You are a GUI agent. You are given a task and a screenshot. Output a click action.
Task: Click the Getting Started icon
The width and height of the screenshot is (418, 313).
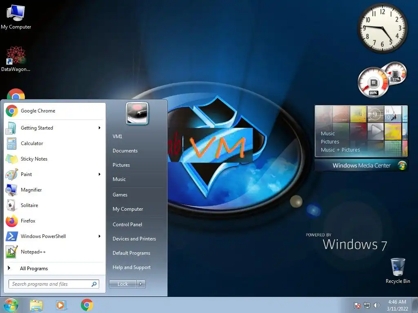pyautogui.click(x=11, y=128)
